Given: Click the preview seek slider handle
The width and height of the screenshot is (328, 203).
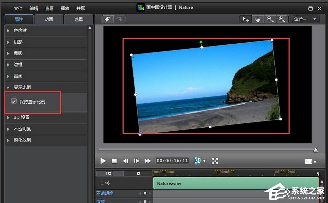Looking at the screenshot, I should pos(316,150).
